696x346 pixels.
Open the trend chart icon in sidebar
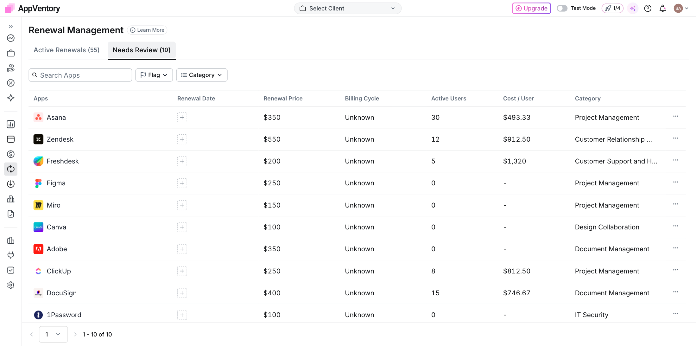click(11, 38)
